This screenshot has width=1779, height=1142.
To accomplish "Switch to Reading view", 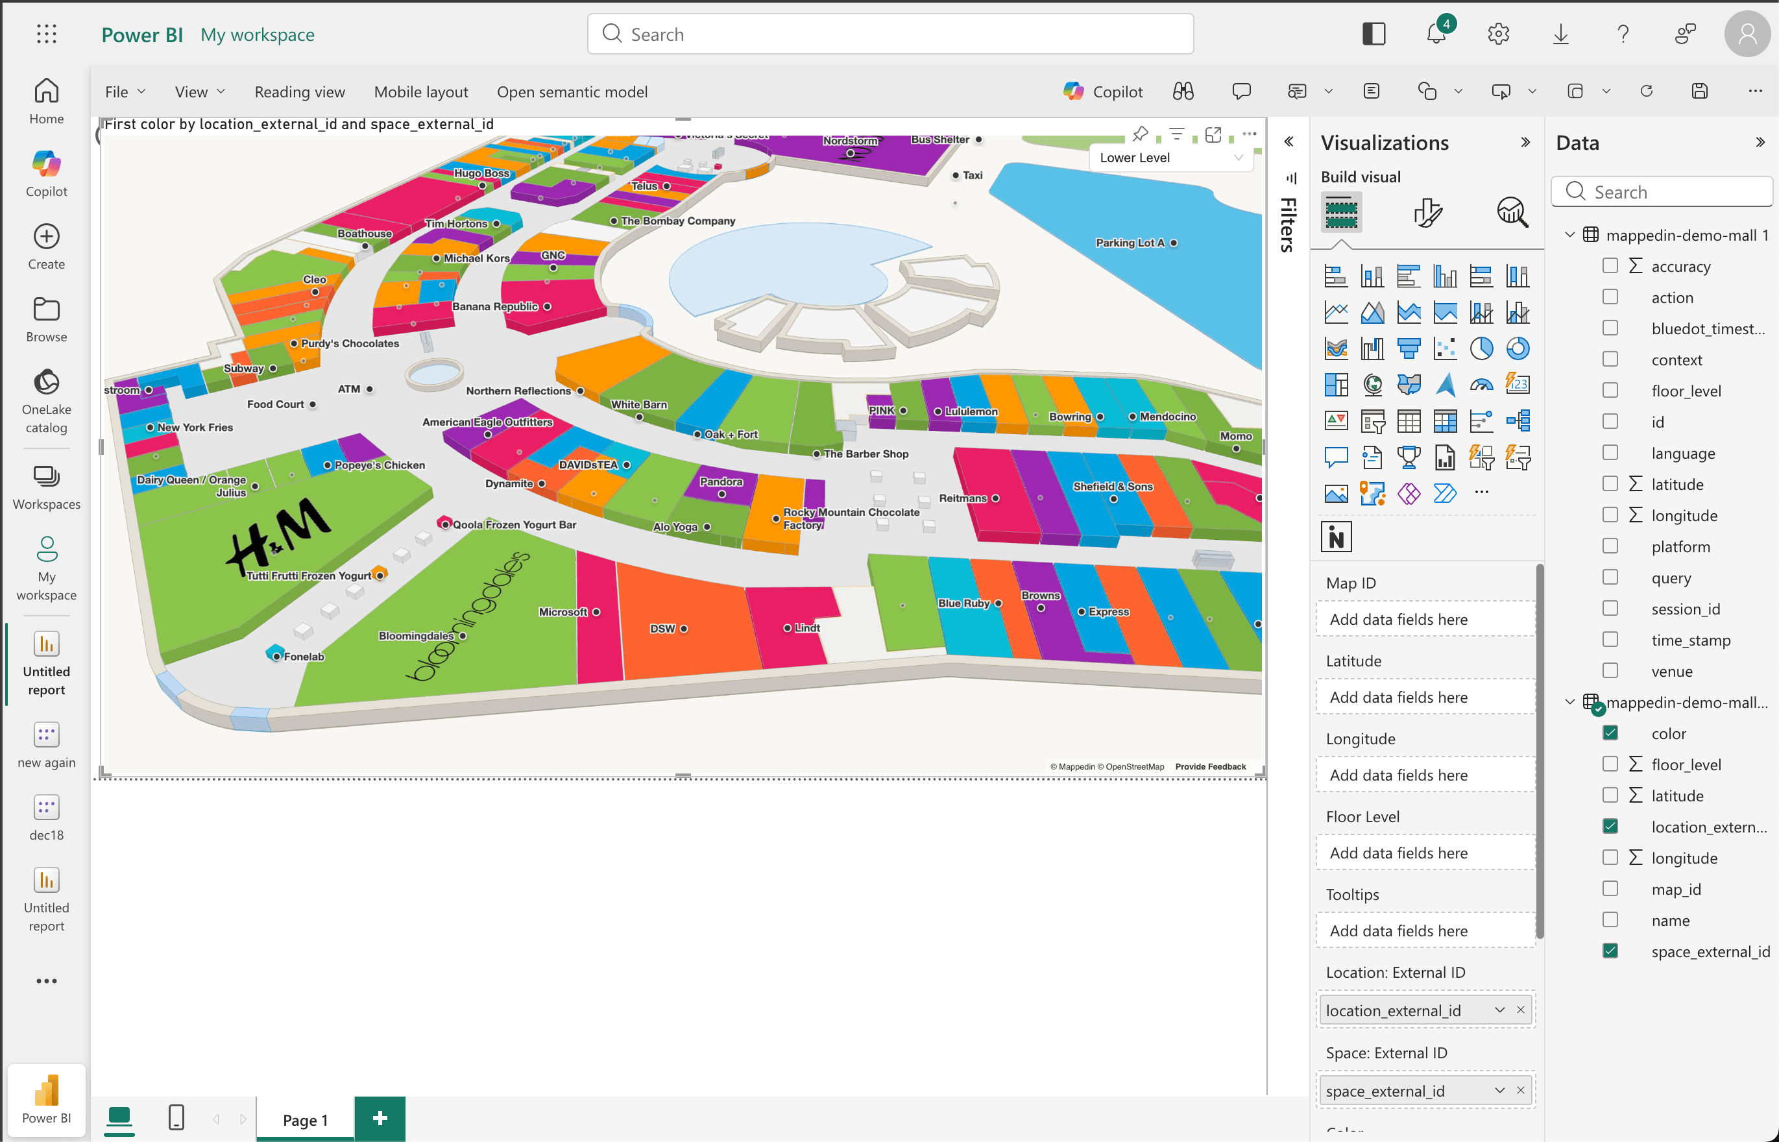I will point(300,91).
